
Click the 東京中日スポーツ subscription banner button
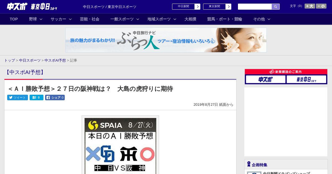pyautogui.click(x=306, y=80)
